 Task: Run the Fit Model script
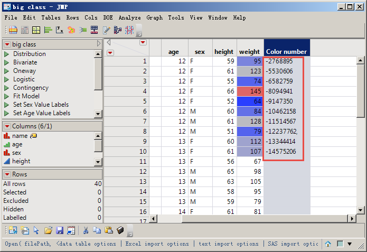[x=7, y=96]
